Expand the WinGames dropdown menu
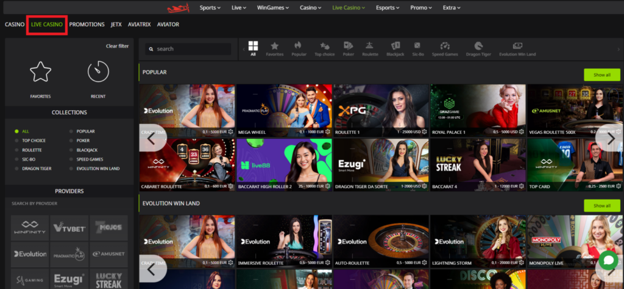The width and height of the screenshot is (624, 289). pyautogui.click(x=272, y=7)
